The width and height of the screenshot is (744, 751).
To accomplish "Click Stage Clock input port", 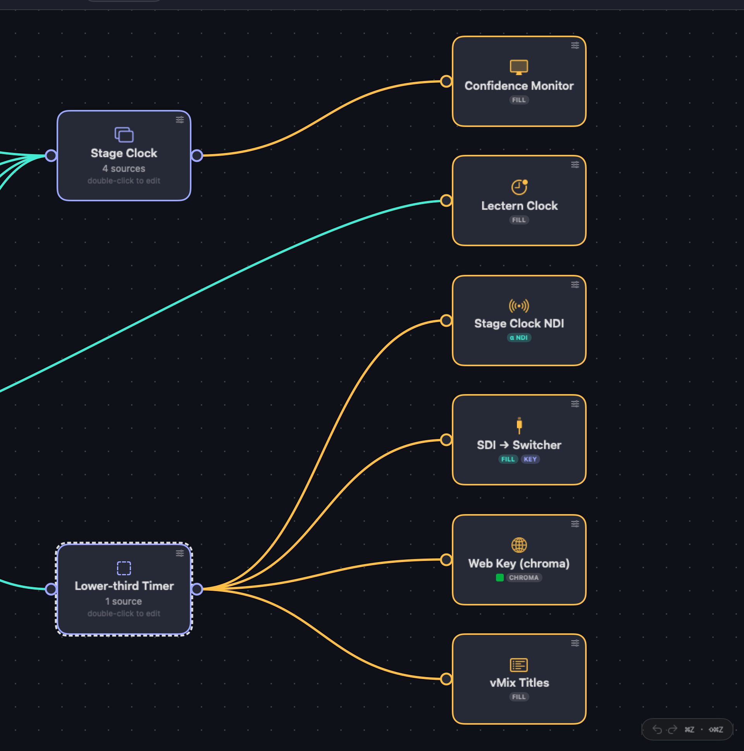I will (51, 156).
